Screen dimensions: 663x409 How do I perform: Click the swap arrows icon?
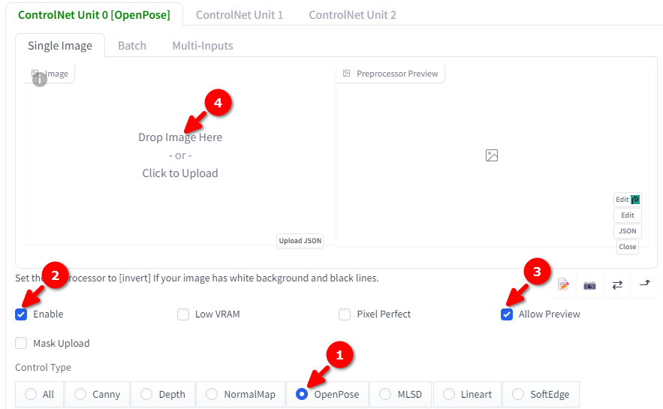point(617,284)
